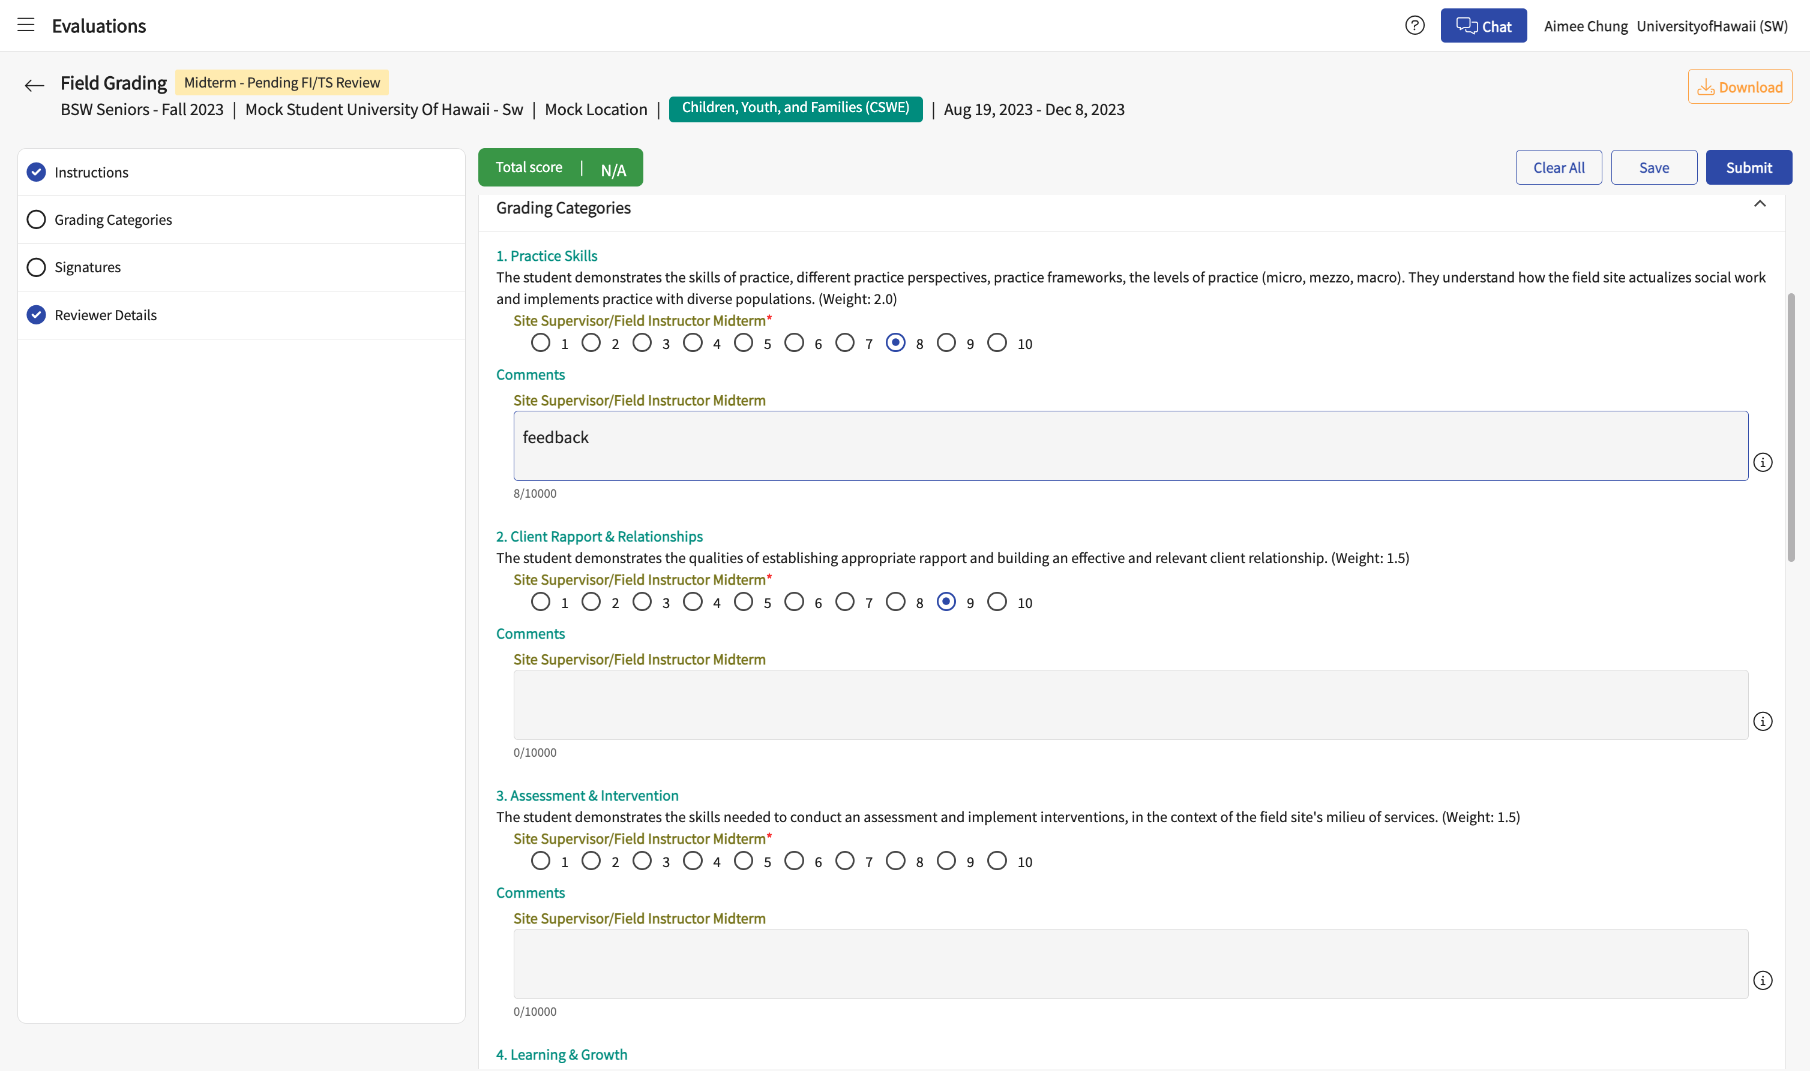Click the Signatures empty status circle

(36, 267)
